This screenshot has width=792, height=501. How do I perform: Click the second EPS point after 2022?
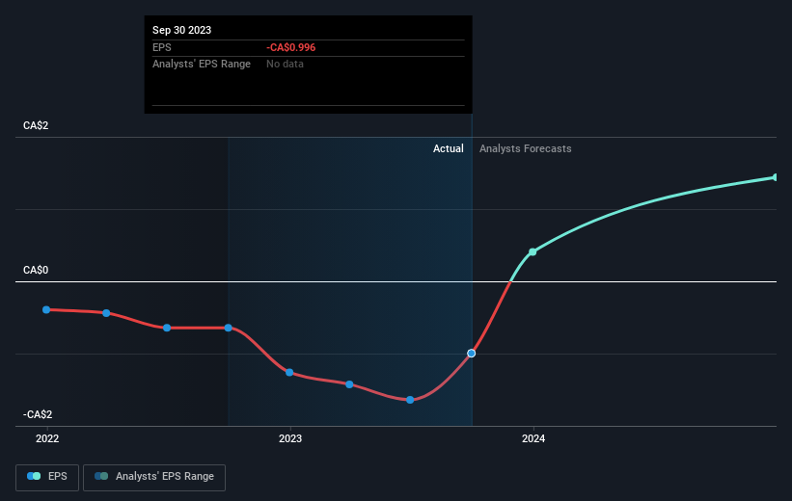[106, 313]
